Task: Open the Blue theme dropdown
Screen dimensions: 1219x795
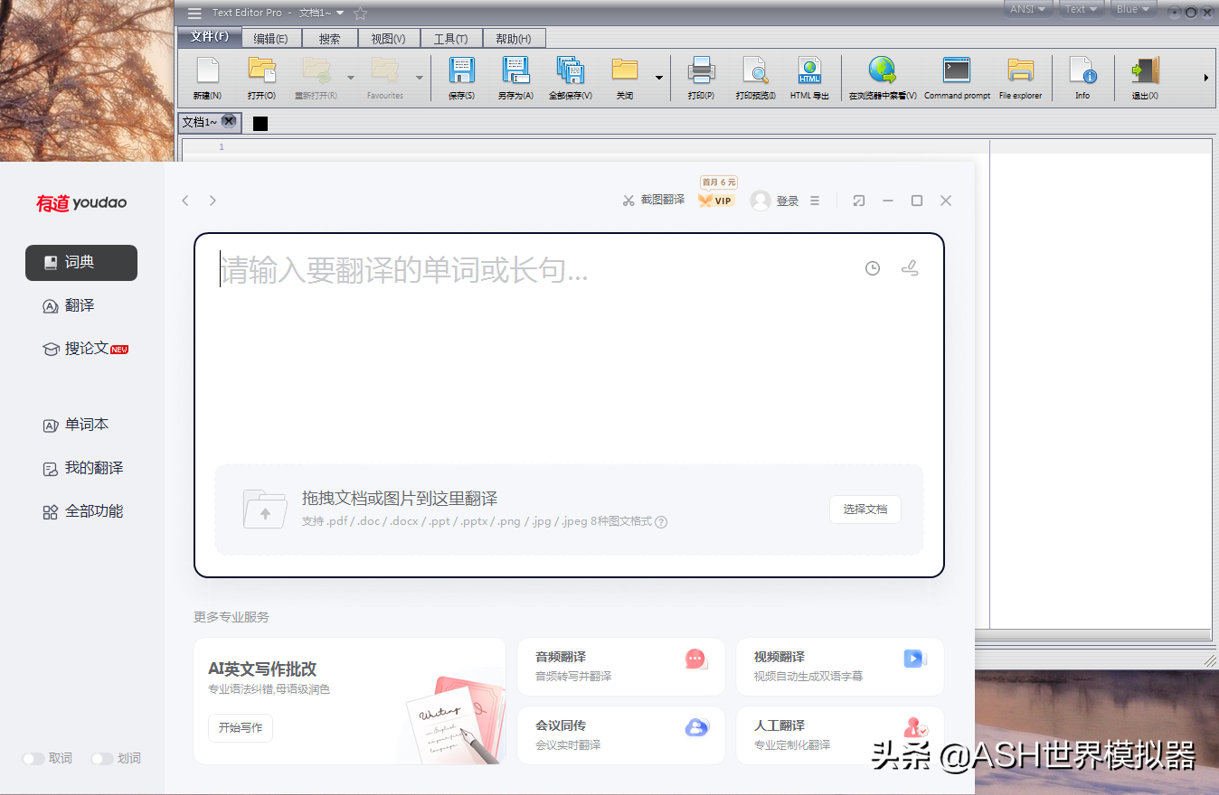Action: pyautogui.click(x=1132, y=9)
